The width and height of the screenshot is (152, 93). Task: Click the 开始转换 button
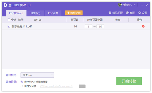(x=129, y=81)
